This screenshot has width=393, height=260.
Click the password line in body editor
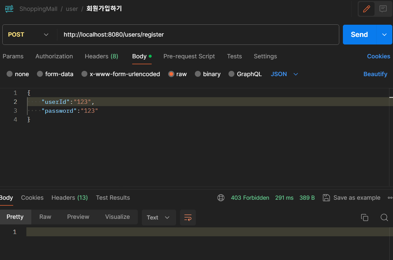pyautogui.click(x=208, y=111)
